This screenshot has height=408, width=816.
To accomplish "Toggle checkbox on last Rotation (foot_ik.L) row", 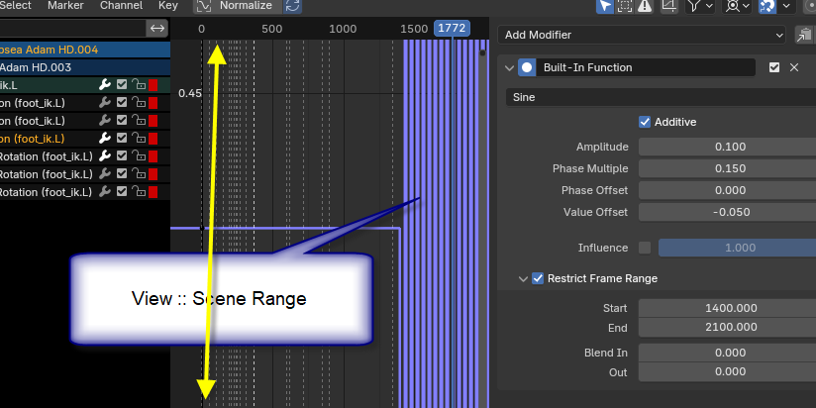I will (x=122, y=191).
